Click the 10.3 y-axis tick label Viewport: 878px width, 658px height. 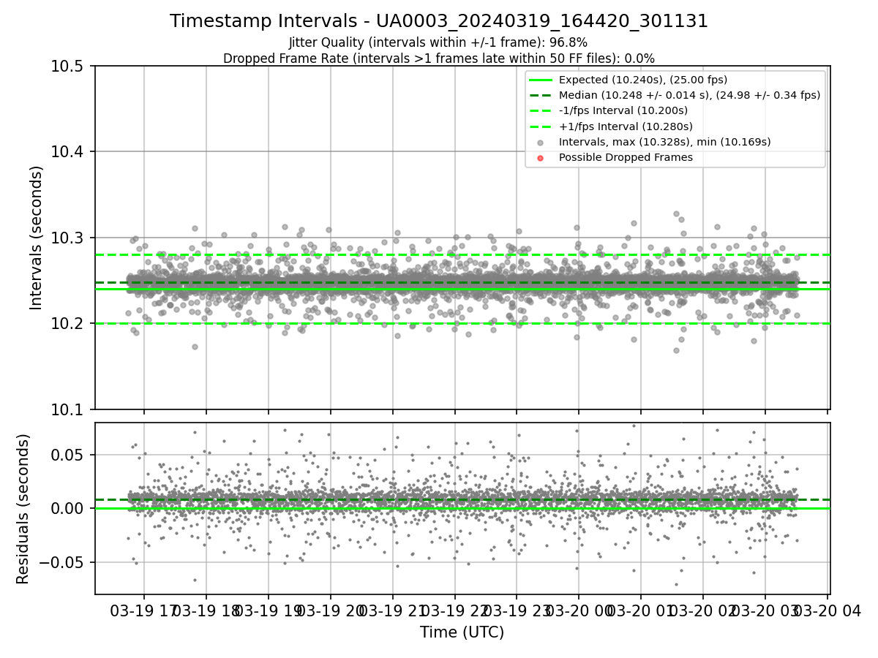pyautogui.click(x=69, y=238)
